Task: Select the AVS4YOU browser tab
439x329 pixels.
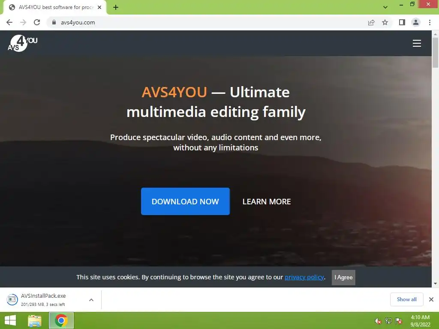Action: [x=55, y=7]
